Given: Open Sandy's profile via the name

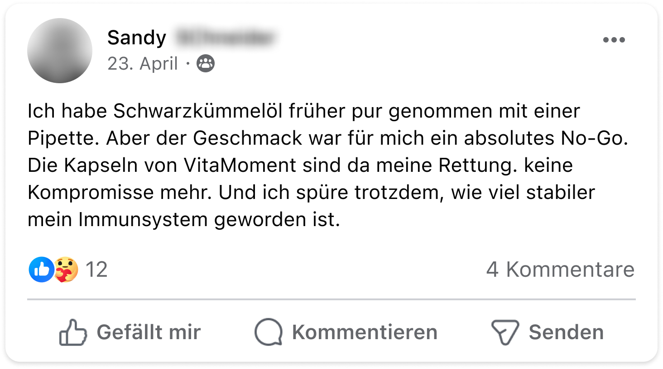Looking at the screenshot, I should tap(137, 38).
